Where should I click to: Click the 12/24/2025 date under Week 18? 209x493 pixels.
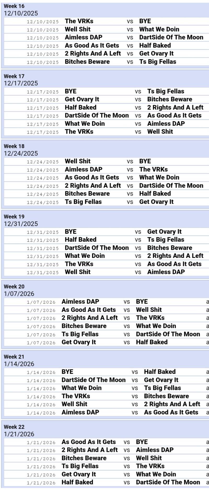pyautogui.click(x=21, y=153)
